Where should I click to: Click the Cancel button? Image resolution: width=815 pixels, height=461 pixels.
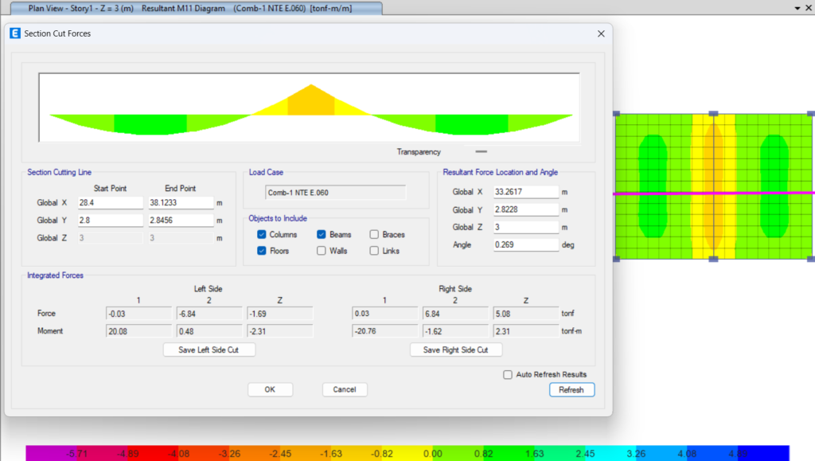tap(345, 389)
